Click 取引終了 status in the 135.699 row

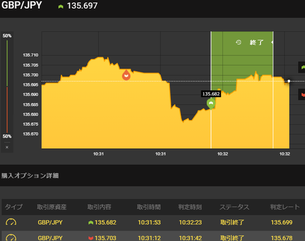233,223
